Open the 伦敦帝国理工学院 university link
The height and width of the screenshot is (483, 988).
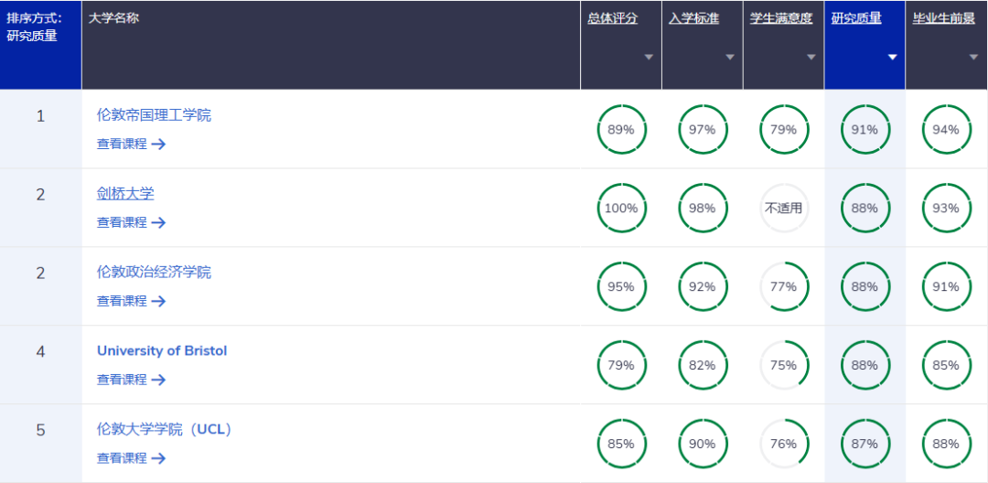(154, 115)
